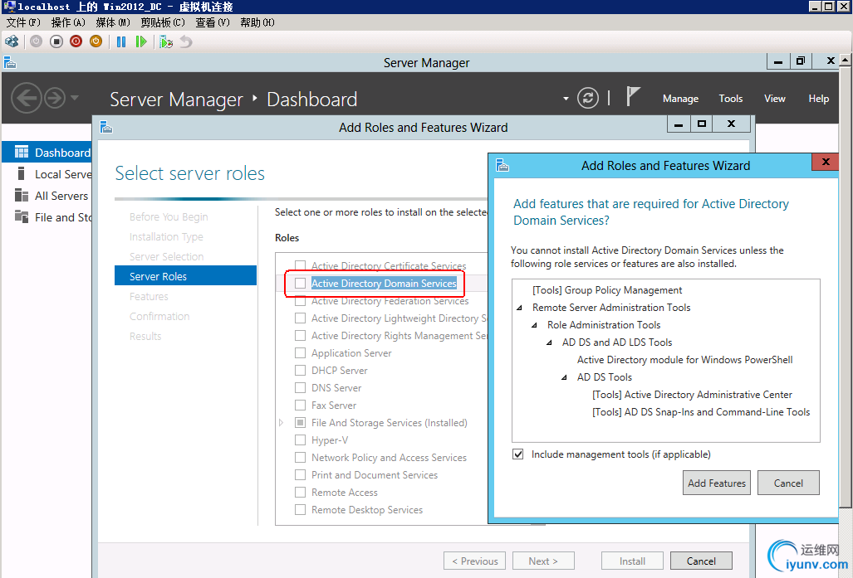Turn off the VM with stop icon

pyautogui.click(x=56, y=41)
